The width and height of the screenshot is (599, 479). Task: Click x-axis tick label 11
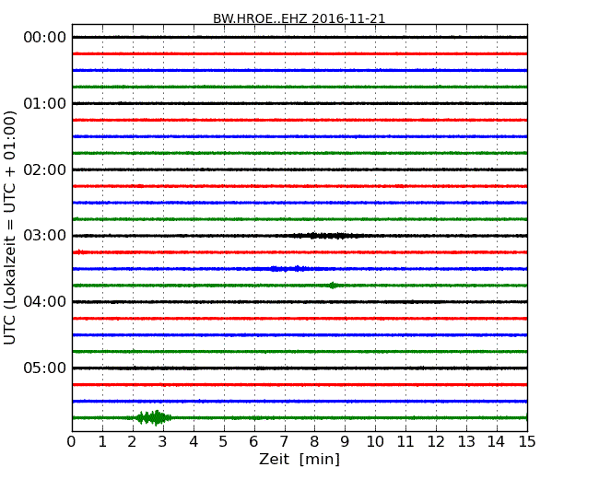pos(405,442)
